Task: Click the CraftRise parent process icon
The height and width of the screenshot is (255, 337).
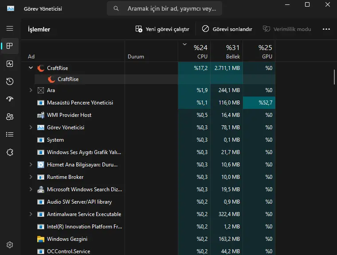Action: pyautogui.click(x=41, y=68)
